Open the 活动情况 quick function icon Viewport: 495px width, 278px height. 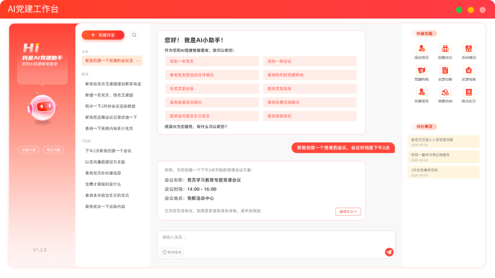pos(468,49)
